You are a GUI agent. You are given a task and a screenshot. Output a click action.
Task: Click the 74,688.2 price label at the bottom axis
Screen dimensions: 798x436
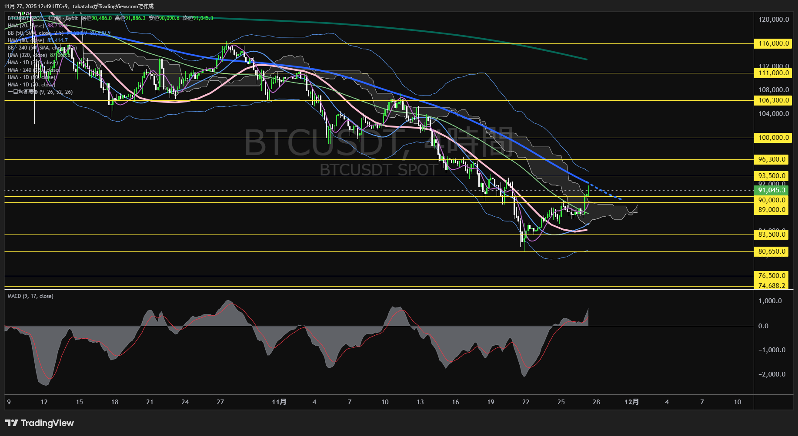click(772, 286)
